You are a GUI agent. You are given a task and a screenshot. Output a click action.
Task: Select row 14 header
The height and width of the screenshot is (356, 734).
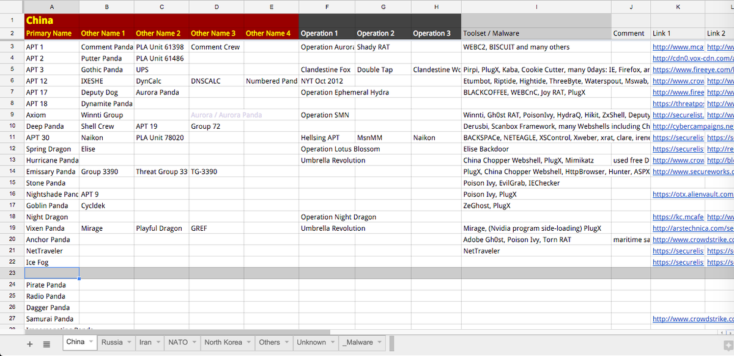pos(12,172)
